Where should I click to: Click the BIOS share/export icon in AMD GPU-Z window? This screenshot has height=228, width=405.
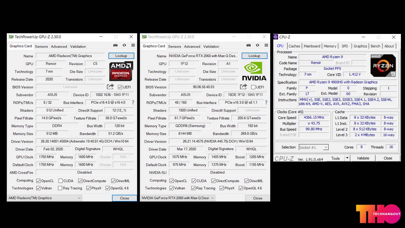[110, 87]
